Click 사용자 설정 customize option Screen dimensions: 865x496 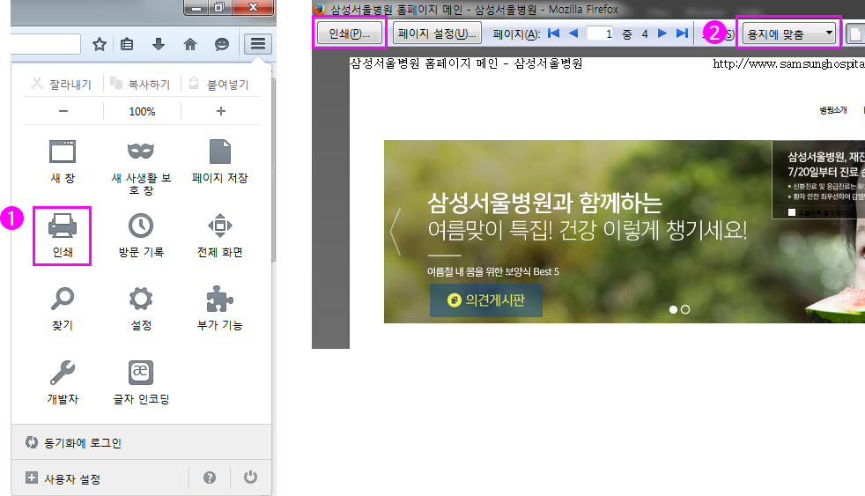tap(63, 478)
